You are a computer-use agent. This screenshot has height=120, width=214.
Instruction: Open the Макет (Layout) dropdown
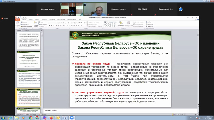pyautogui.click(x=41, y=22)
